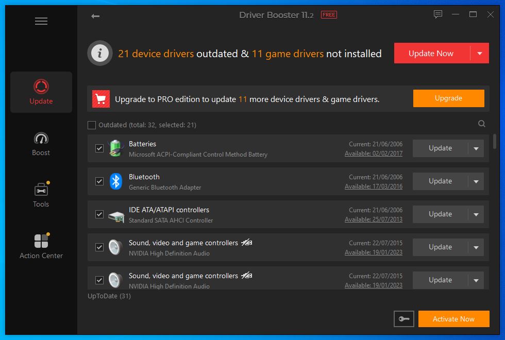Update the Standard SATA AHCI Controller driver

[x=440, y=214]
